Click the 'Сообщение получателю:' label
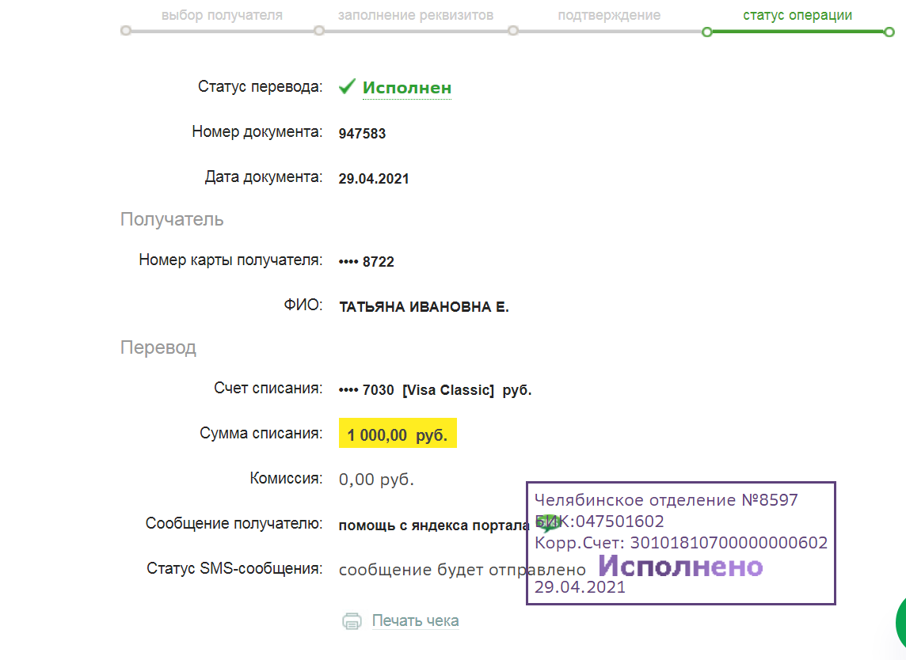 [234, 523]
